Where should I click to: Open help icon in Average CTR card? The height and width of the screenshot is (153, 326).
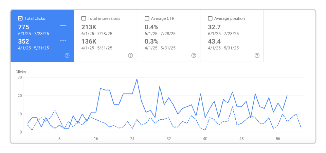[x=194, y=55]
